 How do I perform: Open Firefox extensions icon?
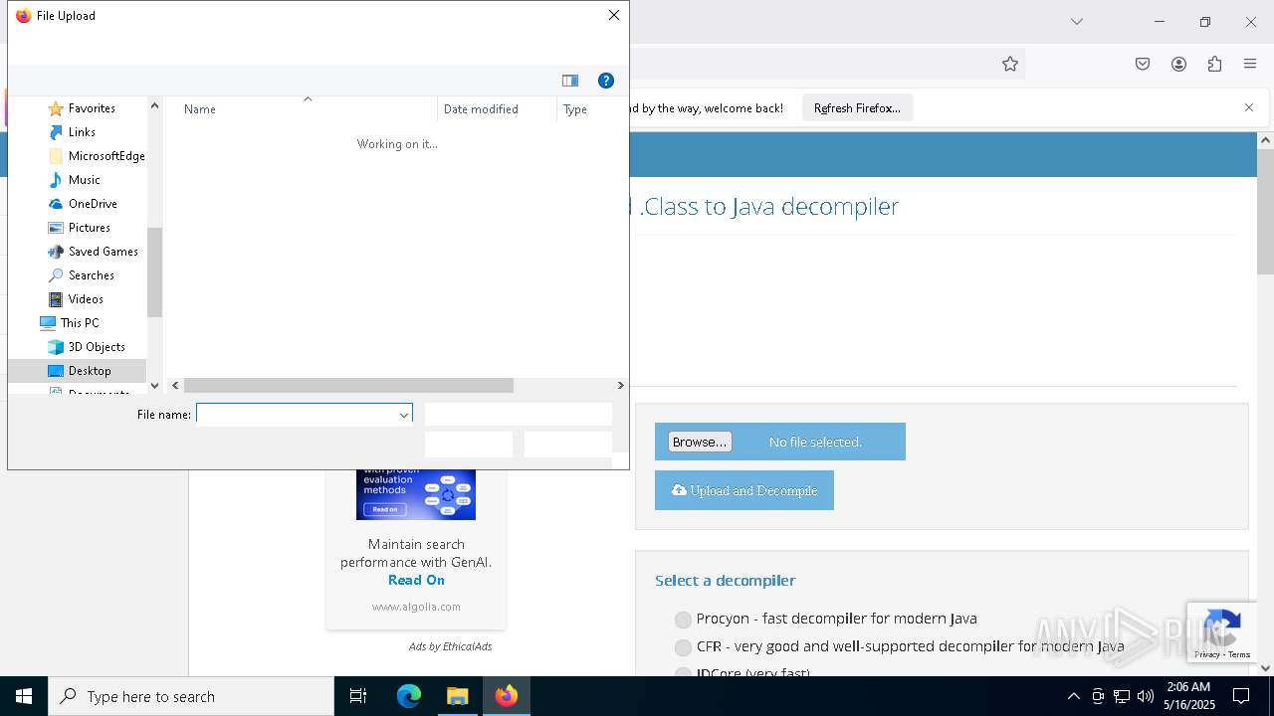1214,64
